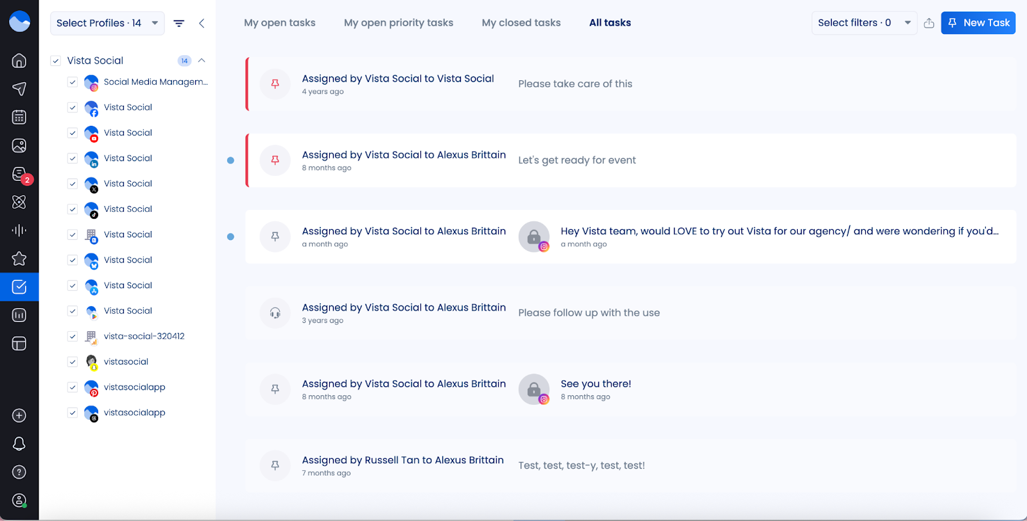
Task: Open the Select Profiles dropdown
Action: tap(107, 23)
